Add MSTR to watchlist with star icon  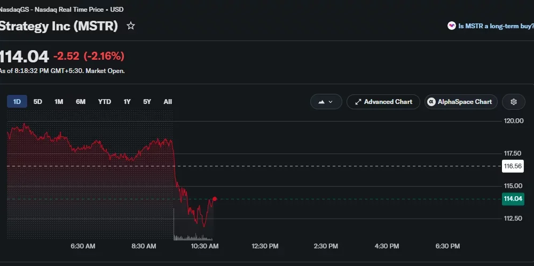click(131, 26)
